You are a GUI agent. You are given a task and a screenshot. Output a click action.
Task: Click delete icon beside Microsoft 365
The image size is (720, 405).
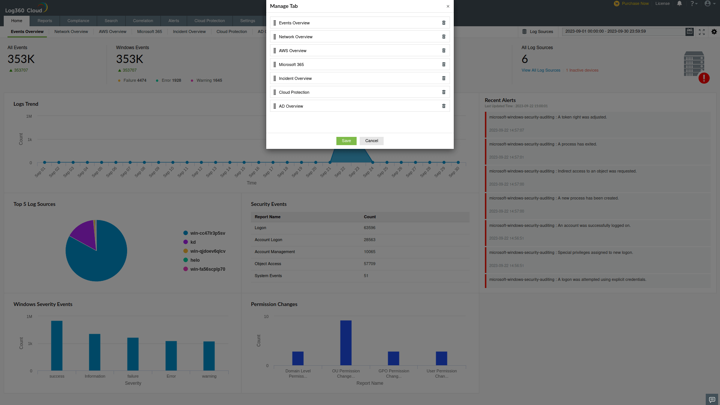pyautogui.click(x=444, y=64)
